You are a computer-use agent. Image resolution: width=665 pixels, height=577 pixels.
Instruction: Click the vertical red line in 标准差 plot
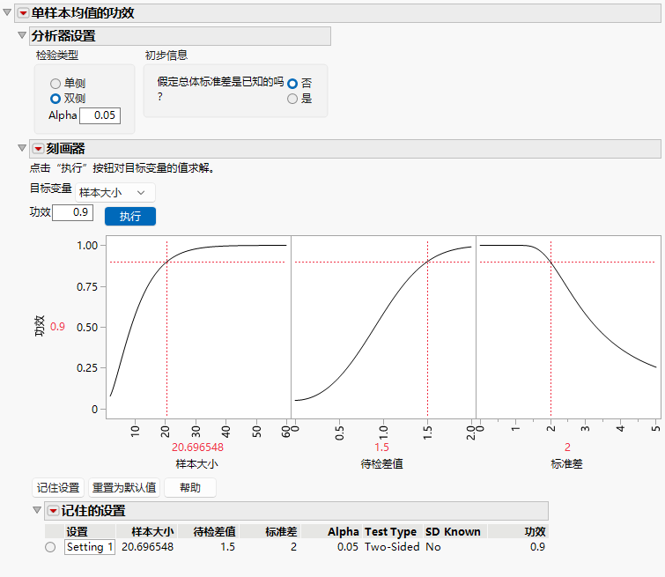pos(550,329)
